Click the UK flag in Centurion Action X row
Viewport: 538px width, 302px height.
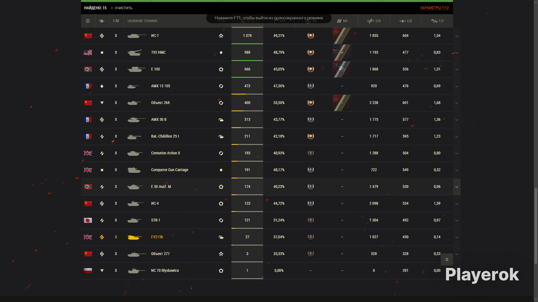tap(88, 153)
